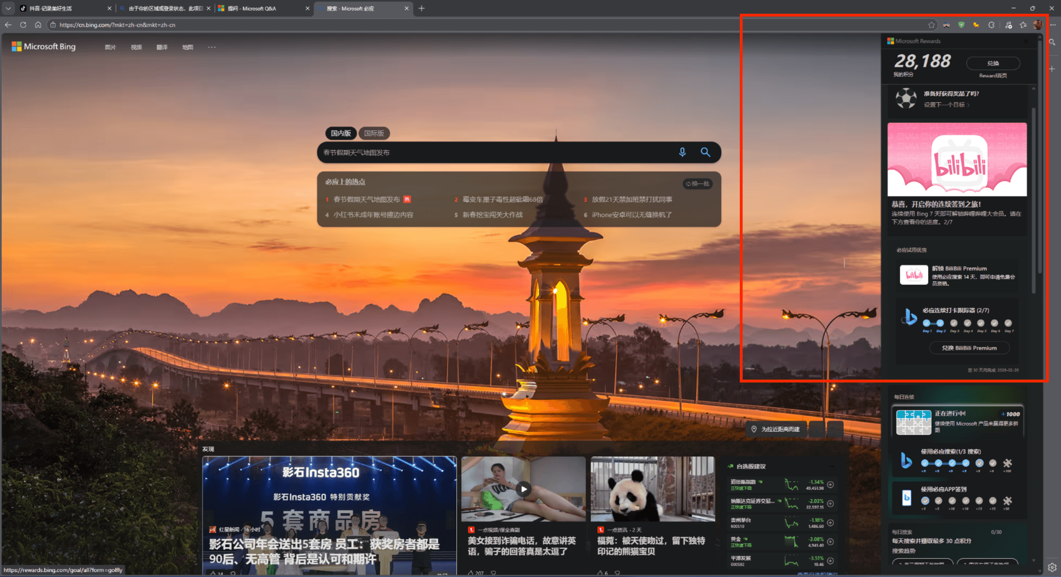Add 贵州茅台 stock to watchlist
The image size is (1061, 577).
[830, 523]
